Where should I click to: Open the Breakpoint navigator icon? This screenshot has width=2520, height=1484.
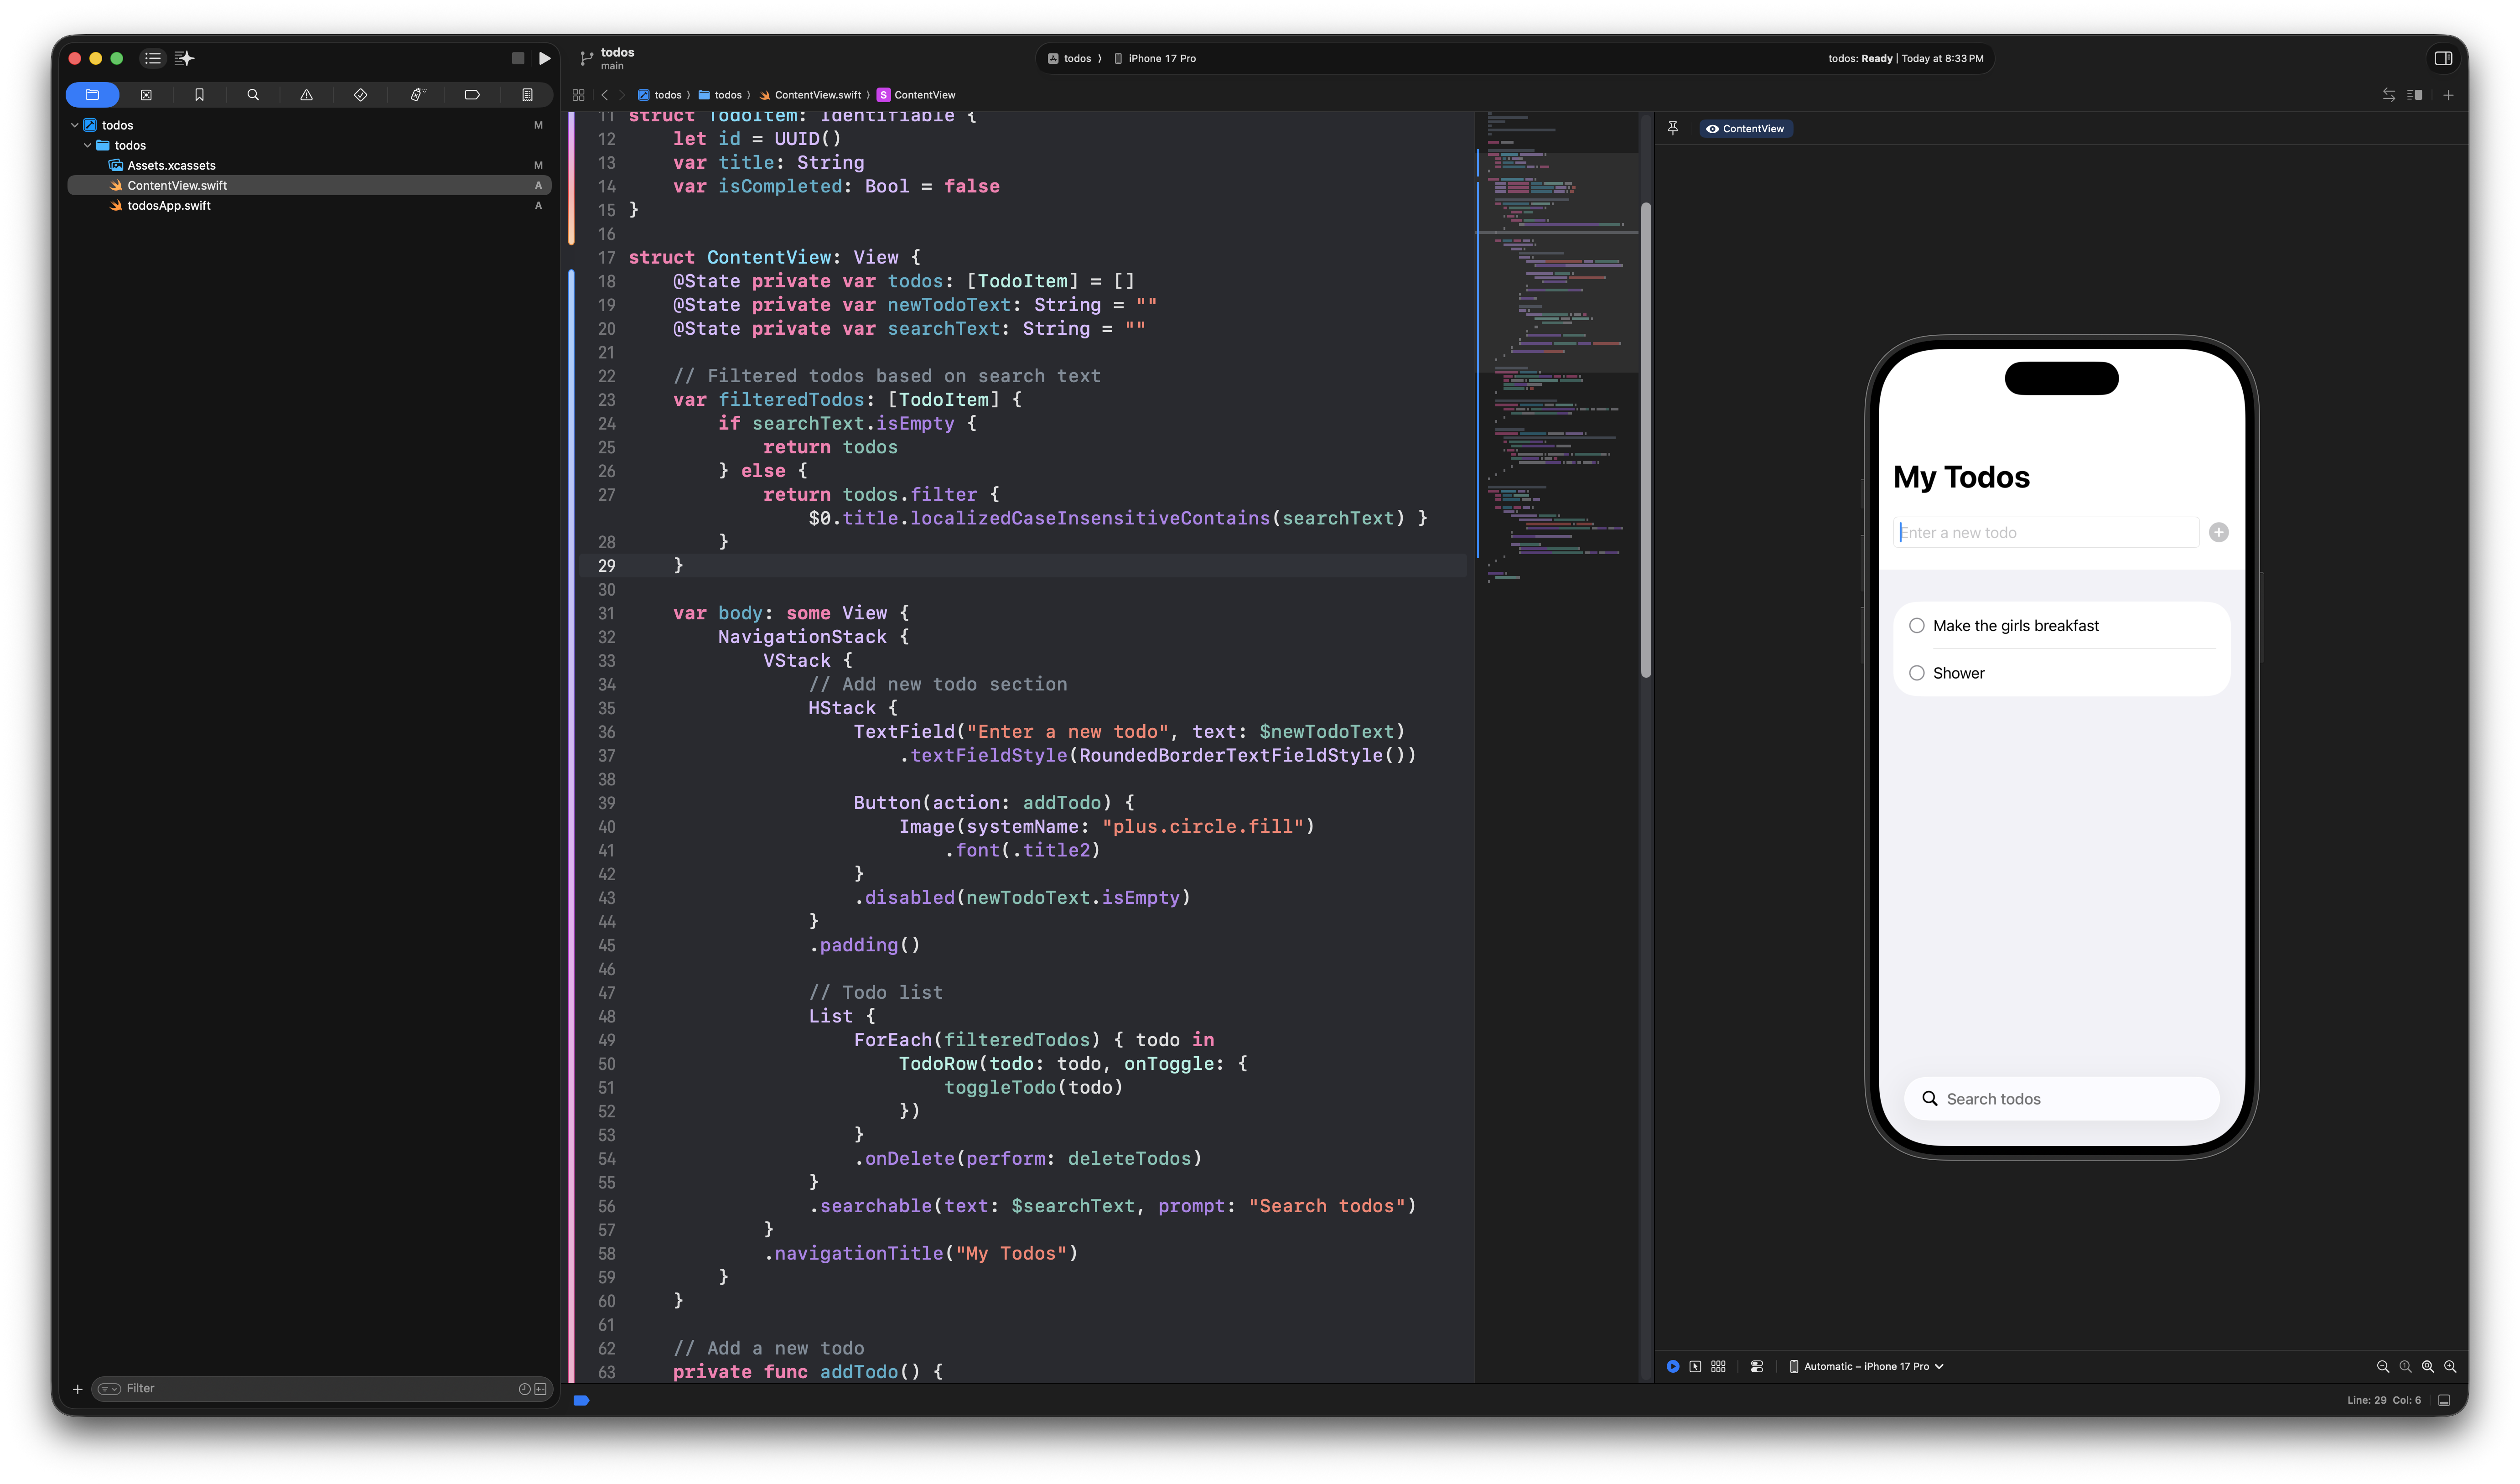coord(472,95)
